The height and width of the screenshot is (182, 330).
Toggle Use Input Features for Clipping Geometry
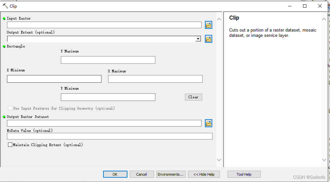pyautogui.click(x=10, y=108)
